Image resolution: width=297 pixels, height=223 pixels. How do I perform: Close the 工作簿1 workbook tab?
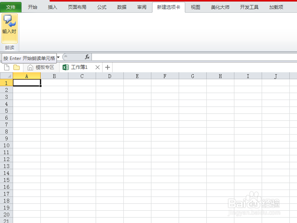pos(98,67)
